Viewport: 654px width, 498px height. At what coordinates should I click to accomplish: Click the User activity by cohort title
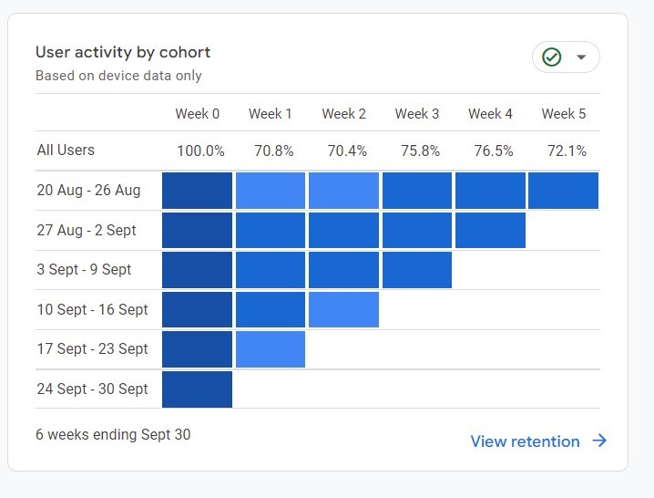pyautogui.click(x=123, y=52)
